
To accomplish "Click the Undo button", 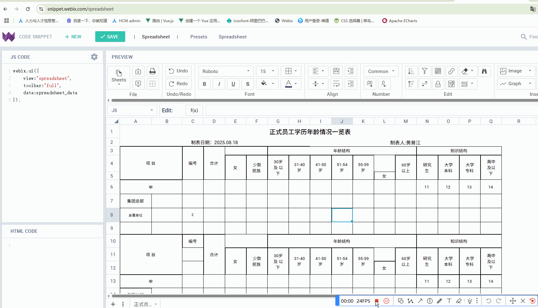I will (x=179, y=71).
